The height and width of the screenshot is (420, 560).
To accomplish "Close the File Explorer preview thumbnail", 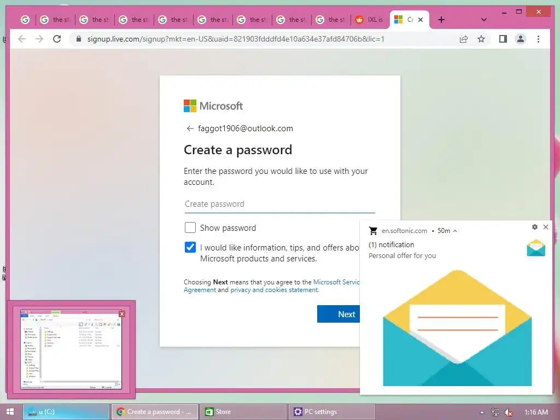I will coord(122,314).
